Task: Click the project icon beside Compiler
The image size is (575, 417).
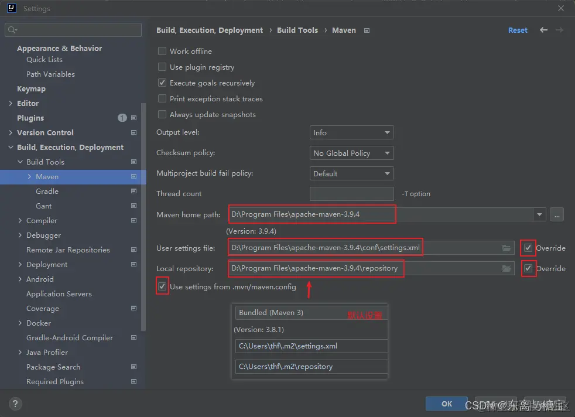Action: (134, 220)
